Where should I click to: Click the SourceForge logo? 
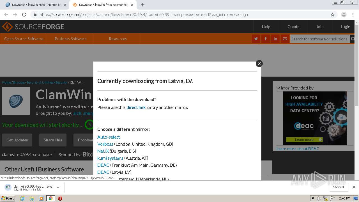(x=33, y=27)
